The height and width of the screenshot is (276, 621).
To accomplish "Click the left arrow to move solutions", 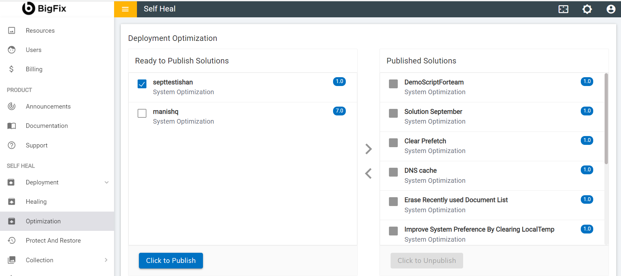I will click(x=369, y=173).
